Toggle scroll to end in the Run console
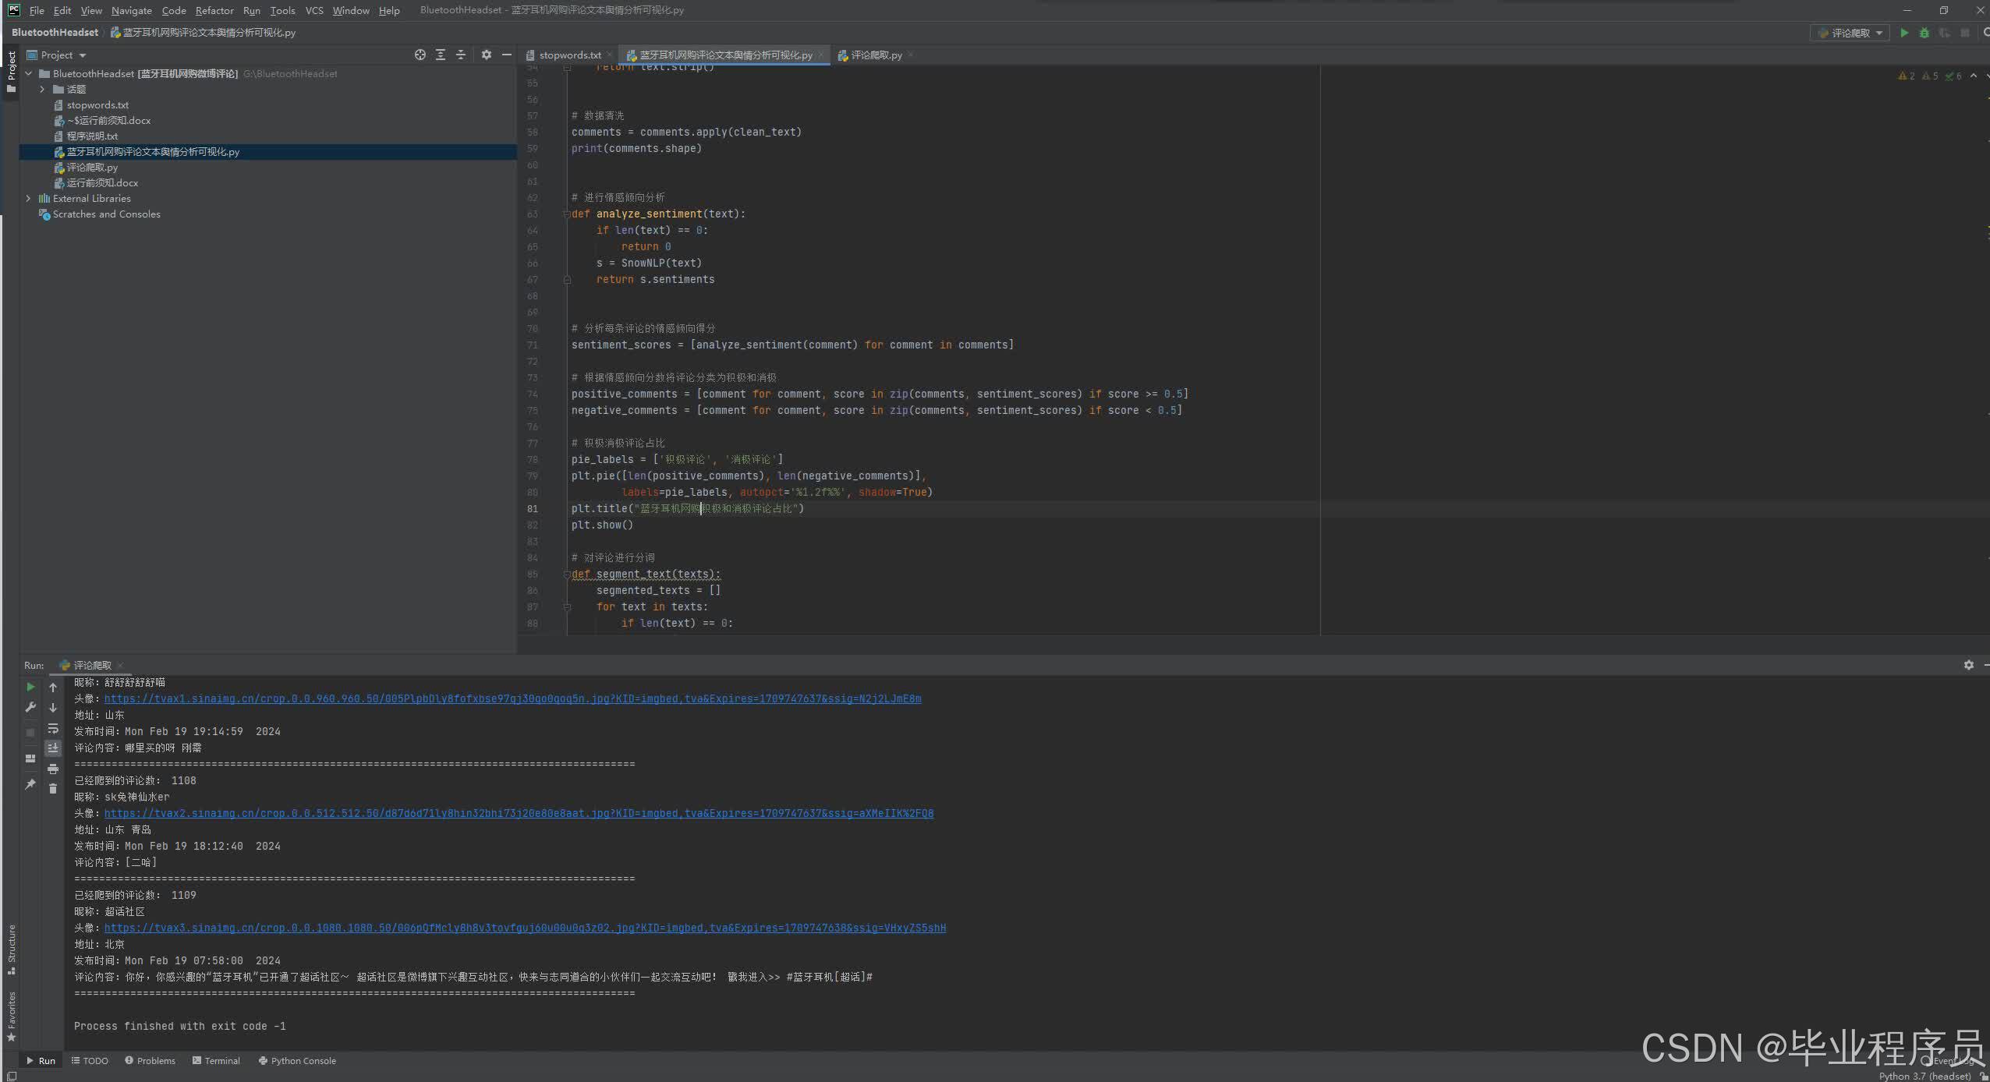 point(53,748)
